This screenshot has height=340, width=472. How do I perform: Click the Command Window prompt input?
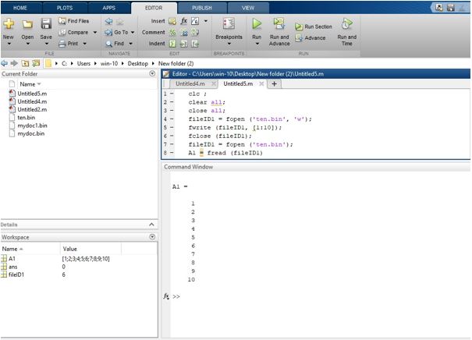point(234,297)
